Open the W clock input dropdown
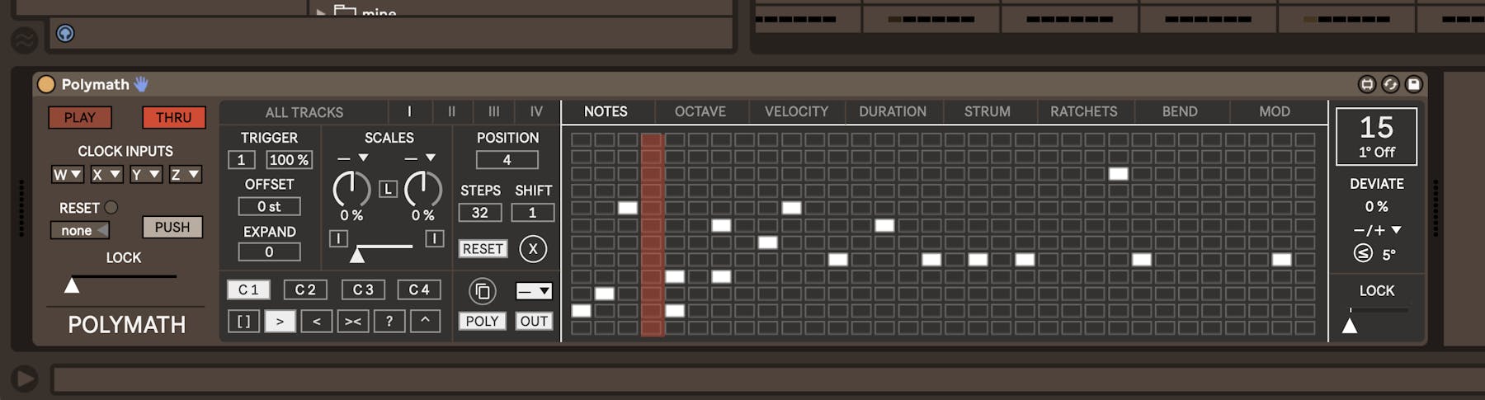This screenshot has width=1485, height=400. pos(68,174)
